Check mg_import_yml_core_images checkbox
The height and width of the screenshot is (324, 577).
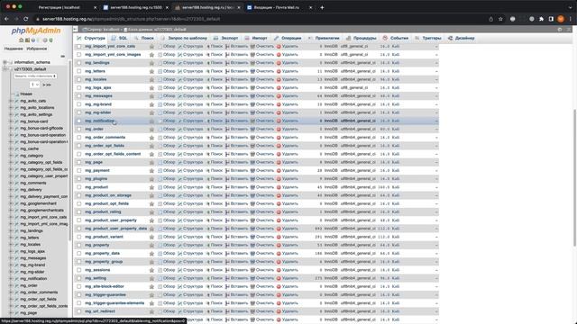coord(78,55)
